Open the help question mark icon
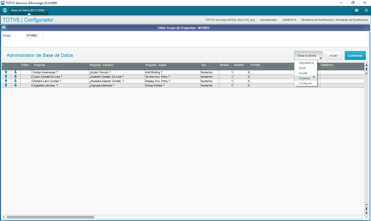 366,10
